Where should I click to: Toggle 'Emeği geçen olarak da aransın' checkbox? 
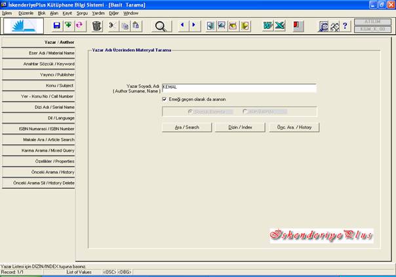click(165, 99)
